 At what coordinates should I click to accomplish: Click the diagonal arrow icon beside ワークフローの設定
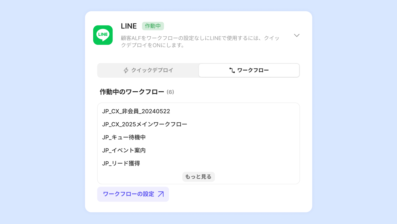[x=161, y=194]
